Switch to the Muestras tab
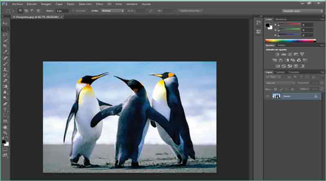 [281, 19]
